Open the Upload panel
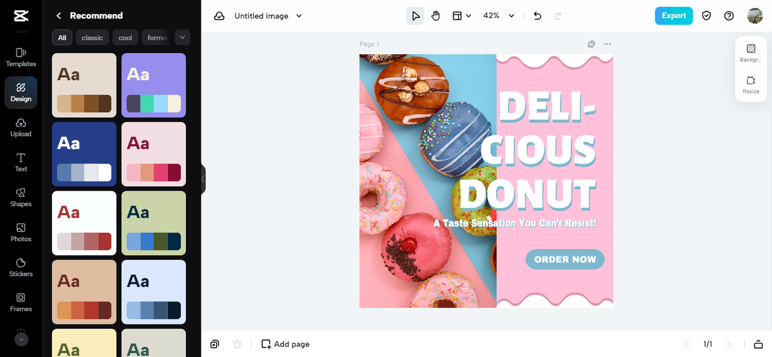Image resolution: width=772 pixels, height=357 pixels. 21,127
